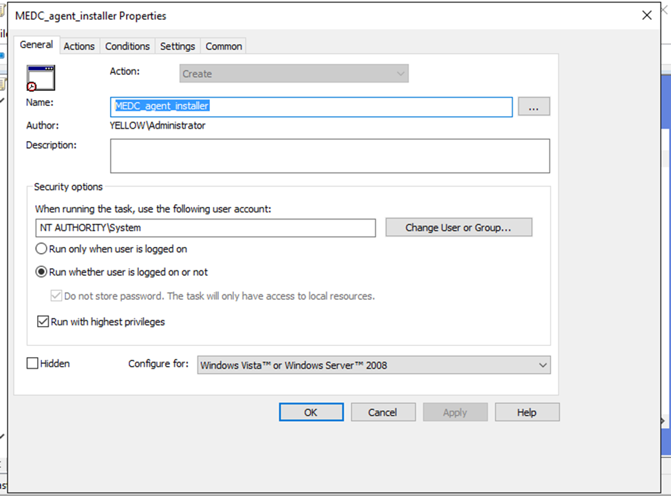
Task: Uncheck Run with highest privileges
Action: pyautogui.click(x=43, y=321)
